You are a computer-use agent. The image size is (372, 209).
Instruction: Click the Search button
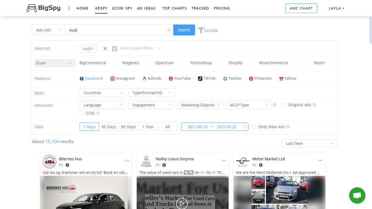point(184,30)
